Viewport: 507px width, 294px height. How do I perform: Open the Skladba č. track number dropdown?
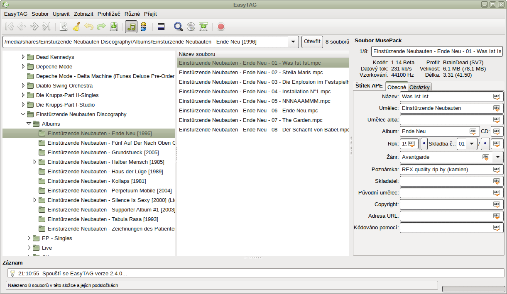[x=471, y=144]
